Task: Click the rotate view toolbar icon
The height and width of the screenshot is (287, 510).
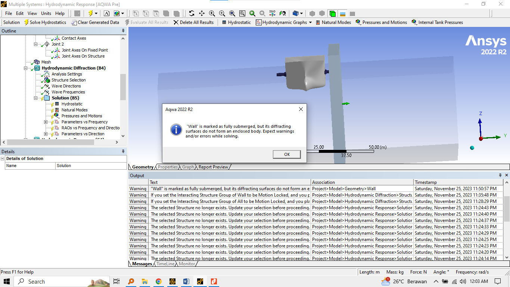Action: [192, 13]
